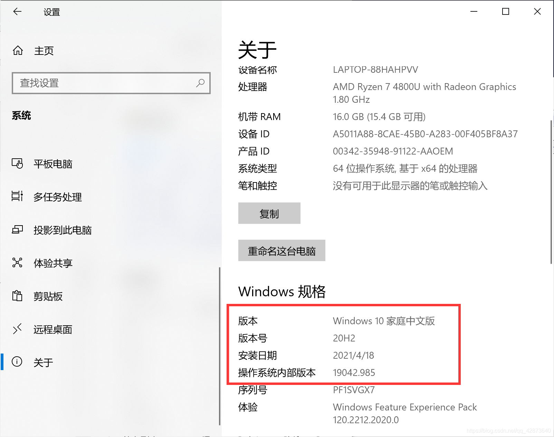Click the 体验 label
This screenshot has height=437, width=554.
point(248,407)
